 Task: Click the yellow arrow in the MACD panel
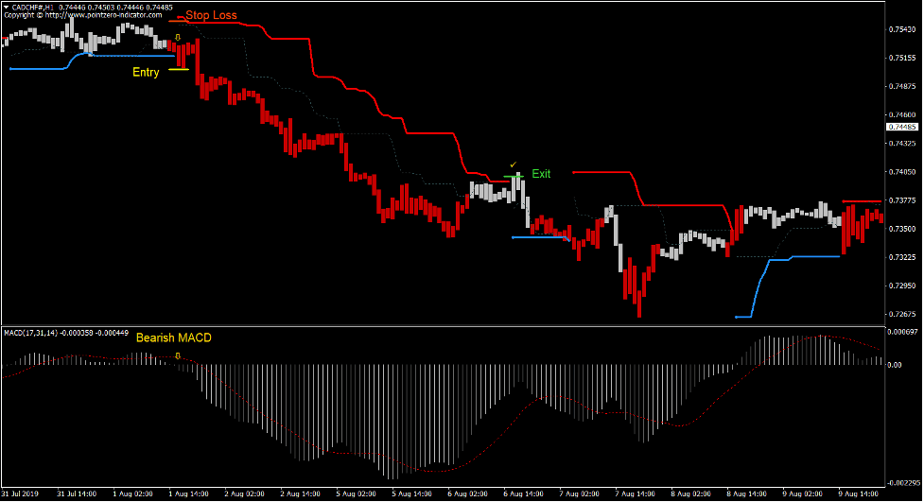(x=178, y=355)
